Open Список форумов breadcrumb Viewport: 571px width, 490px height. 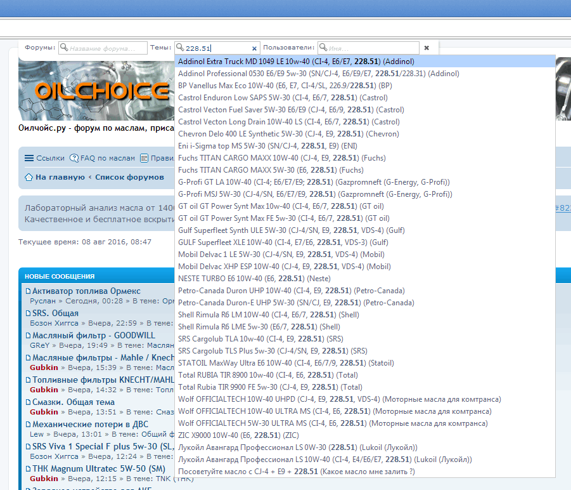129,177
